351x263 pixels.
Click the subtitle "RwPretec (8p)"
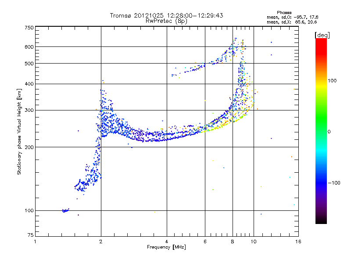pyautogui.click(x=166, y=21)
